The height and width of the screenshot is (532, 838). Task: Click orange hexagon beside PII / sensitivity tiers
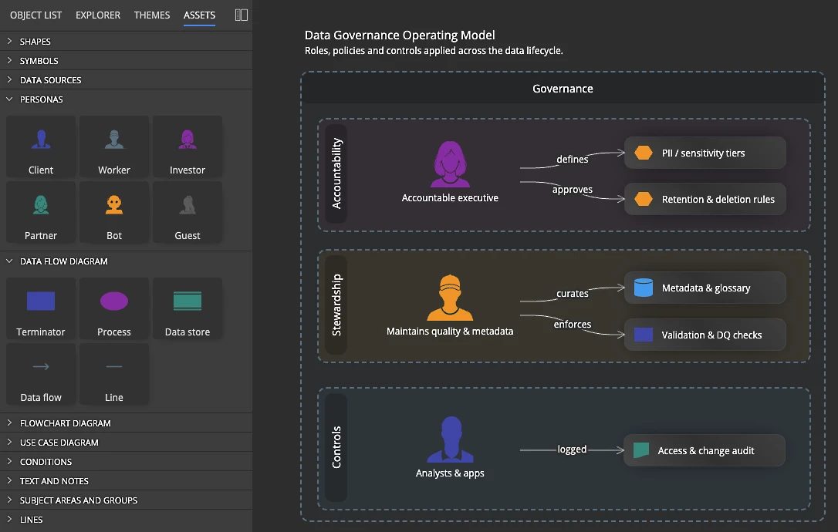coord(644,153)
